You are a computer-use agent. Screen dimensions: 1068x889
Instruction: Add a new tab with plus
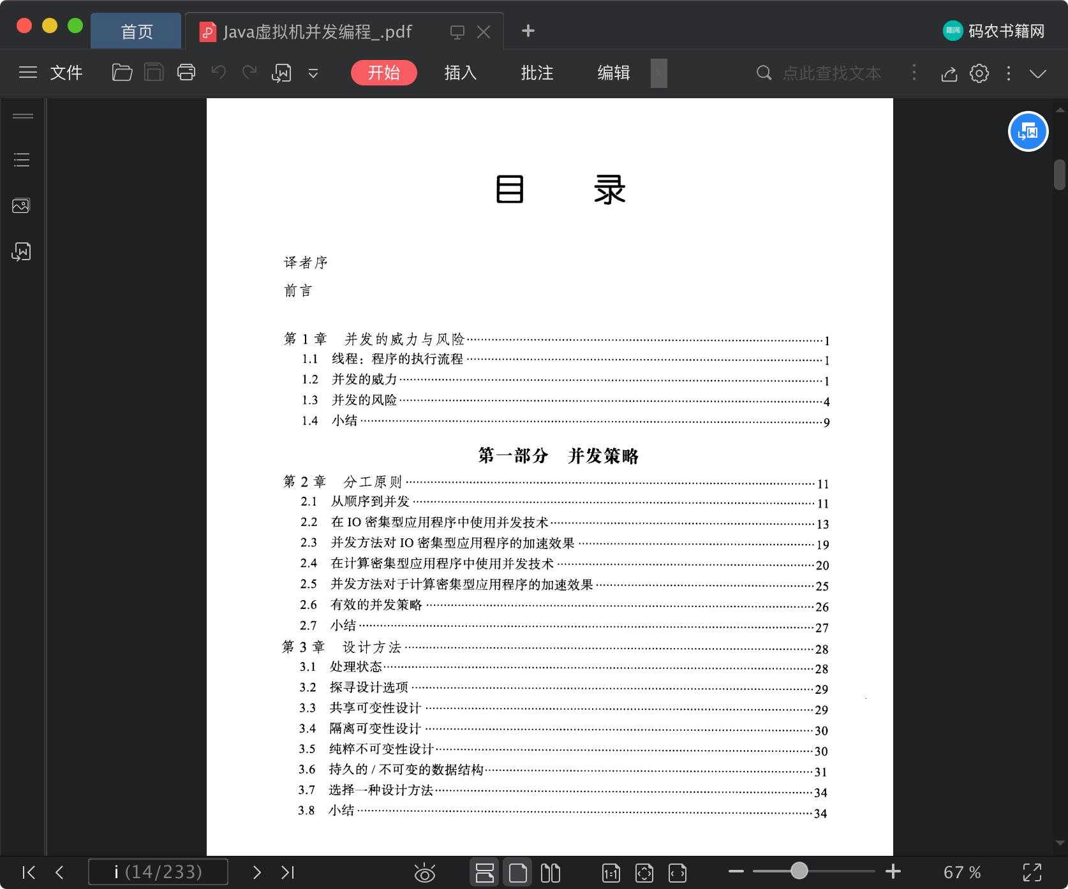(x=528, y=31)
